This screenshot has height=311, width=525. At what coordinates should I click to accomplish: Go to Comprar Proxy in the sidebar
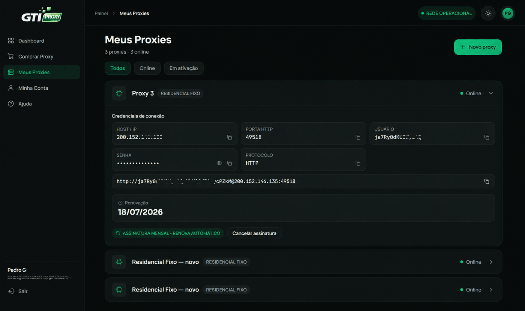42,56
